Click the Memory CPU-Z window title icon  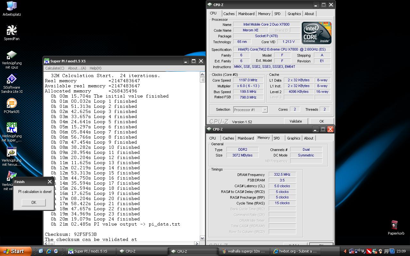(x=210, y=129)
